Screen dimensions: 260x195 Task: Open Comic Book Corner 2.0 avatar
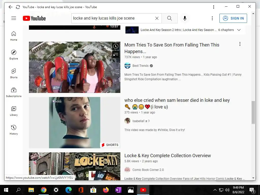point(127,170)
